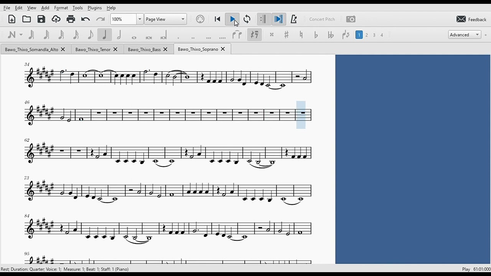Open the Print icon

click(x=71, y=19)
